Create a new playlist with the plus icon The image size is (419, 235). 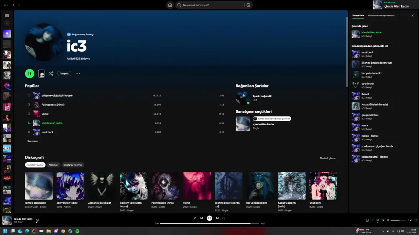pyautogui.click(x=7, y=23)
